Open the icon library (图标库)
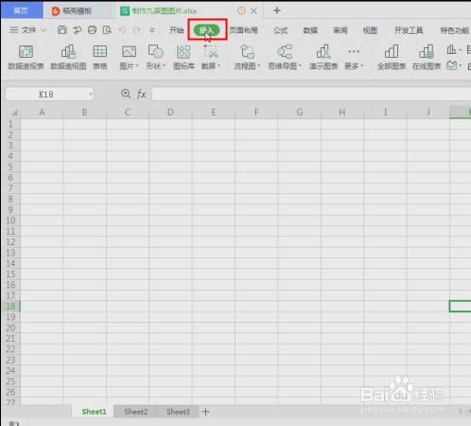The width and height of the screenshot is (471, 426). 183,57
